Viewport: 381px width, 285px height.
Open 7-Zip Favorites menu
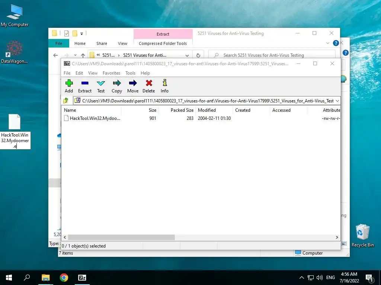click(111, 73)
